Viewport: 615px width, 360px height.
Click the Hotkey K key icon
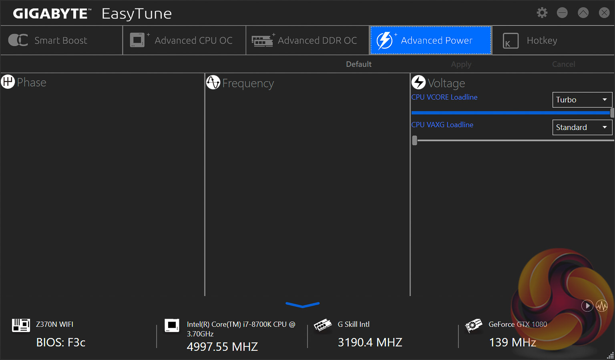point(510,40)
